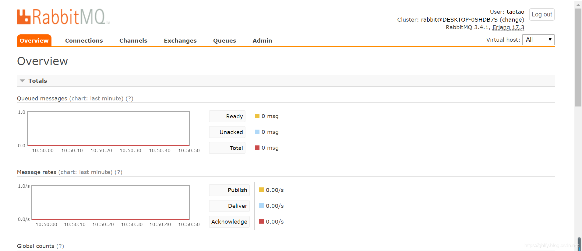
Task: Switch to the Overview tab
Action: [34, 40]
